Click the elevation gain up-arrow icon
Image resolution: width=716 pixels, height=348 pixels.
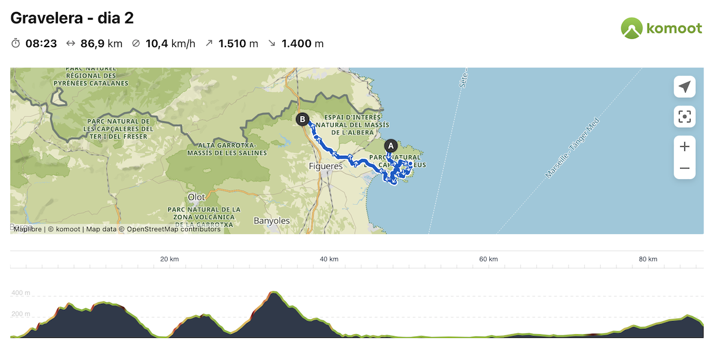coord(209,43)
